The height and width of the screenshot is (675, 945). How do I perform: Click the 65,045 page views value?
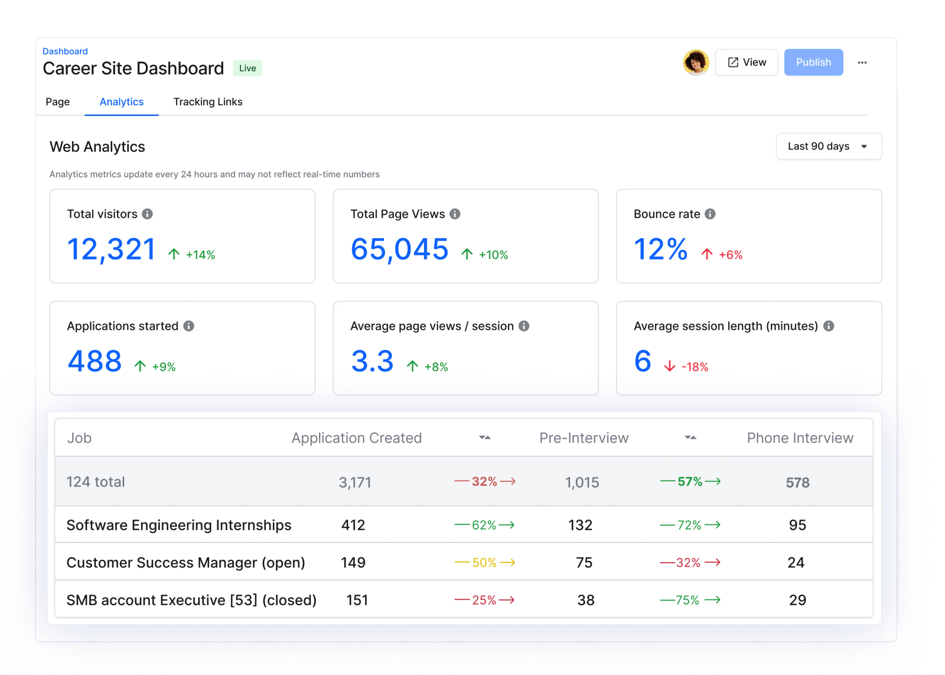[400, 249]
